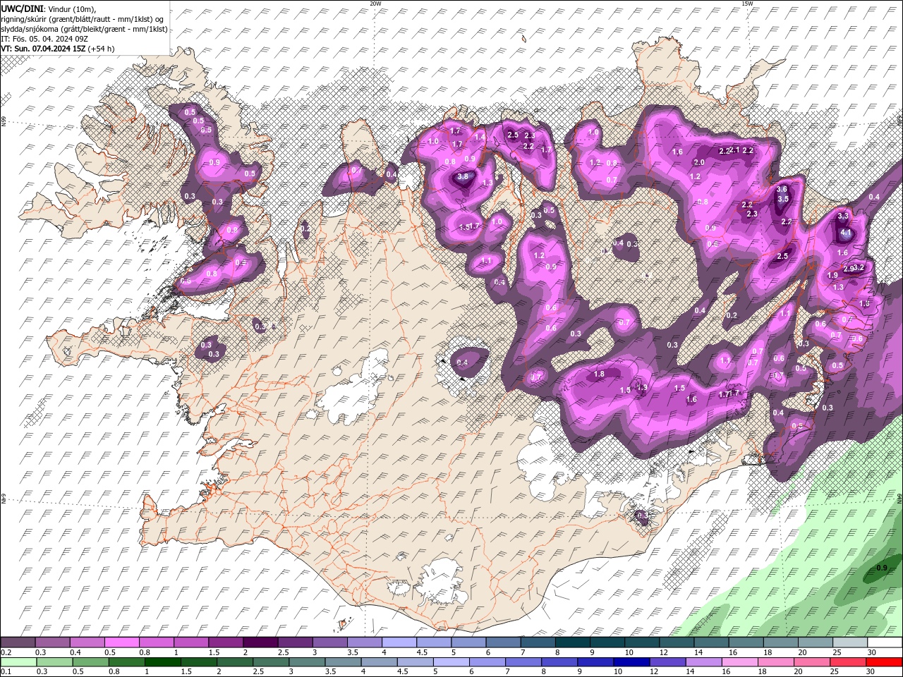
Task: Click the 0.9 value inside the green rain area
Action: [x=882, y=568]
